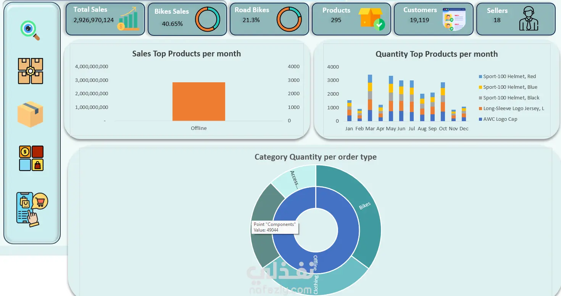Image resolution: width=561 pixels, height=296 pixels.
Task: Click the Offline axis label under the bar
Action: 199,128
